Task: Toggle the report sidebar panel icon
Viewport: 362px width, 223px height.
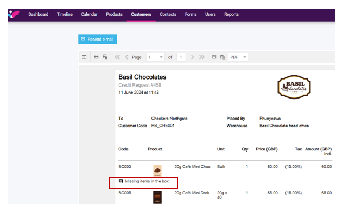Action: (84, 57)
